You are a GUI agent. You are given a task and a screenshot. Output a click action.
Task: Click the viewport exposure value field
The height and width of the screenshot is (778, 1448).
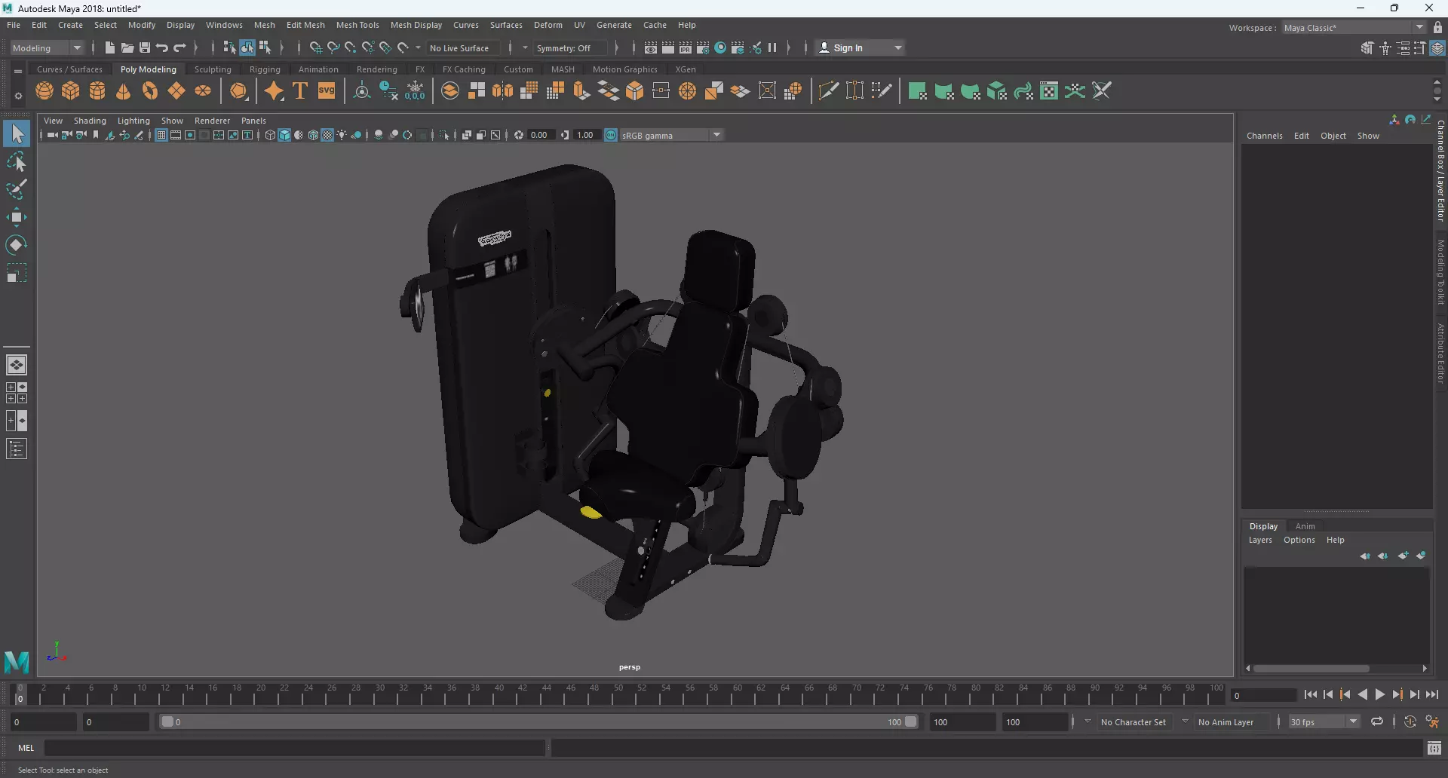[540, 135]
